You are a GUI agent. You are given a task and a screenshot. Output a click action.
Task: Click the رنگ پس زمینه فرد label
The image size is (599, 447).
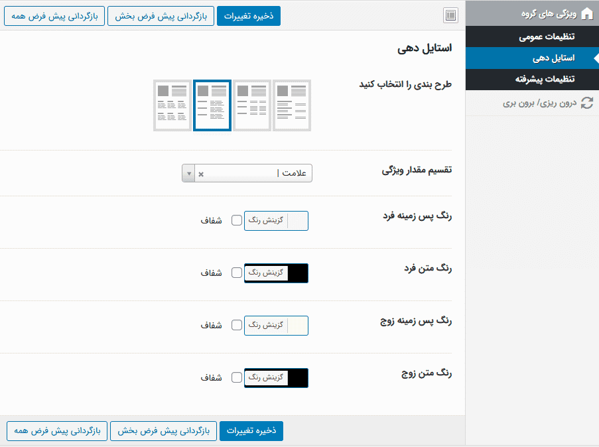coord(417,216)
